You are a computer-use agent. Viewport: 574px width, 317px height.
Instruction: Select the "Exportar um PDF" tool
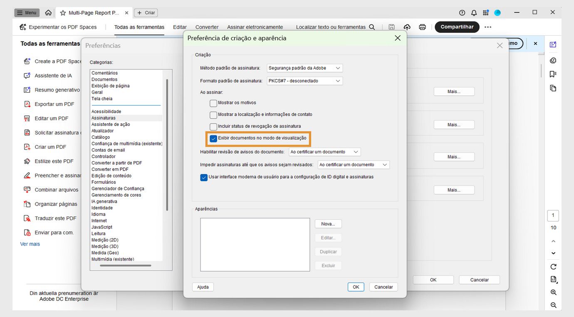pyautogui.click(x=54, y=104)
